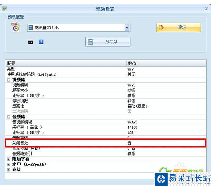Collapse the 音频流 section
Viewport: 211px width, 186px height.
pyautogui.click(x=8, y=117)
